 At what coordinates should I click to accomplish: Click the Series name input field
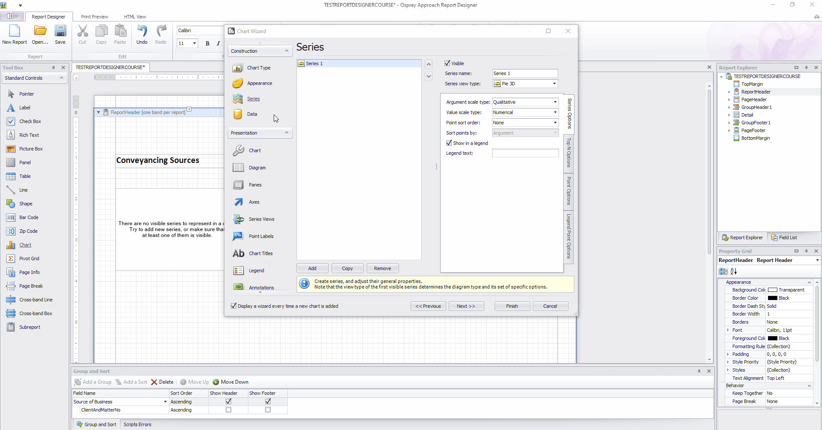pyautogui.click(x=525, y=73)
